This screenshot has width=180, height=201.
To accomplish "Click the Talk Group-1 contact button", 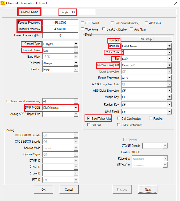I will 146,39.
